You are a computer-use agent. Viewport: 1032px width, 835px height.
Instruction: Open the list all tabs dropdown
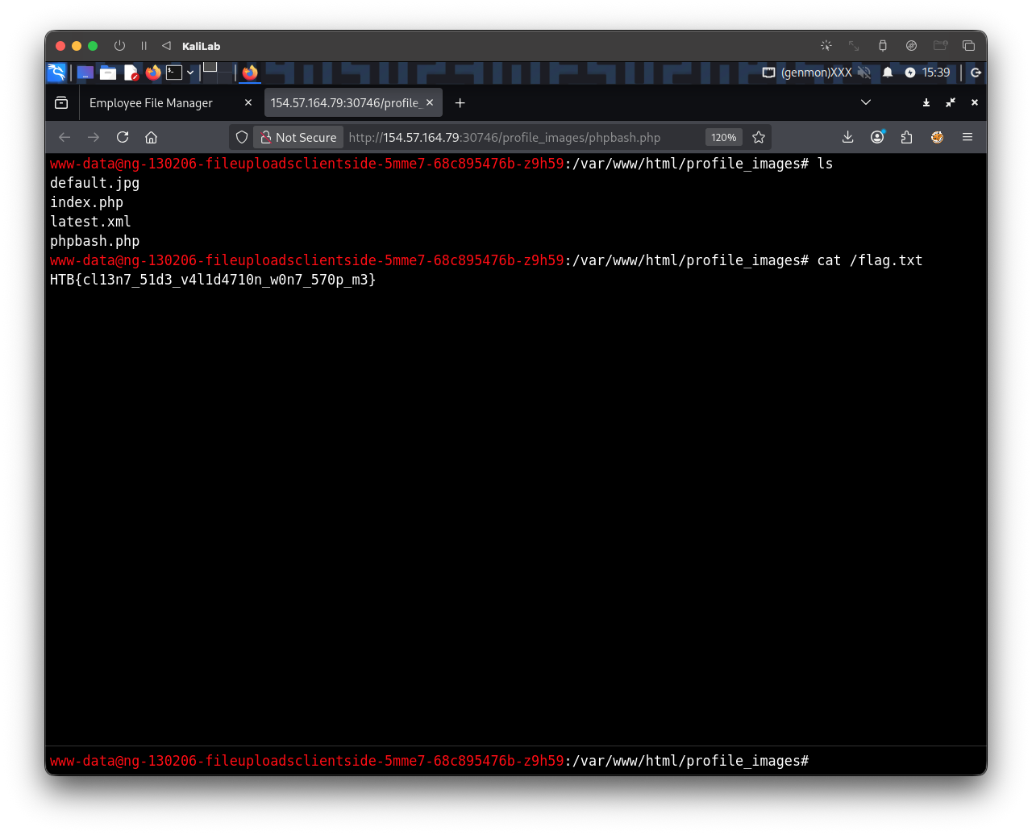pyautogui.click(x=866, y=102)
